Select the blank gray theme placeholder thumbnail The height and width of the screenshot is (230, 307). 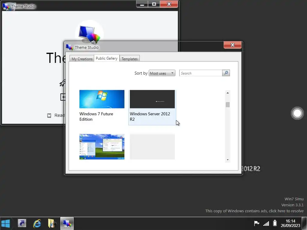(152, 147)
